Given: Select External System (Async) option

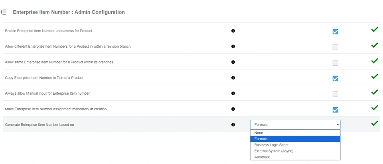Looking at the screenshot, I should click(273, 151).
